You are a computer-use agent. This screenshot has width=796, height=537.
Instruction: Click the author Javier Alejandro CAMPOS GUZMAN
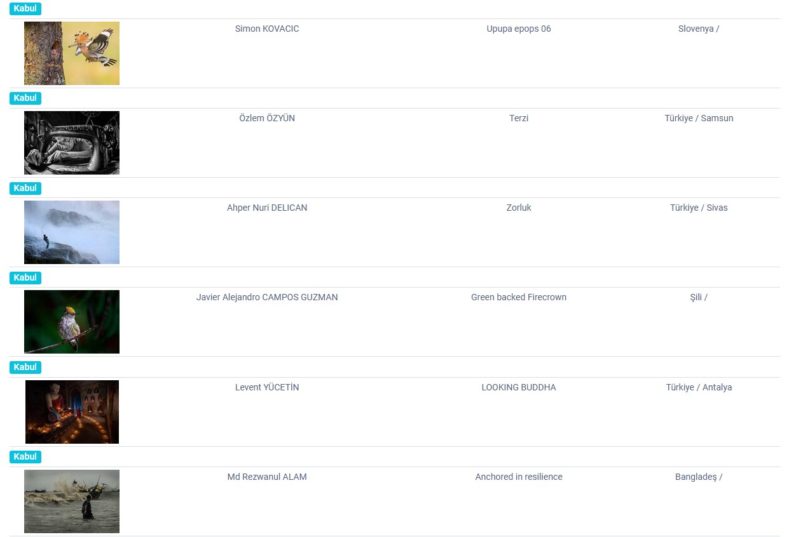267,297
